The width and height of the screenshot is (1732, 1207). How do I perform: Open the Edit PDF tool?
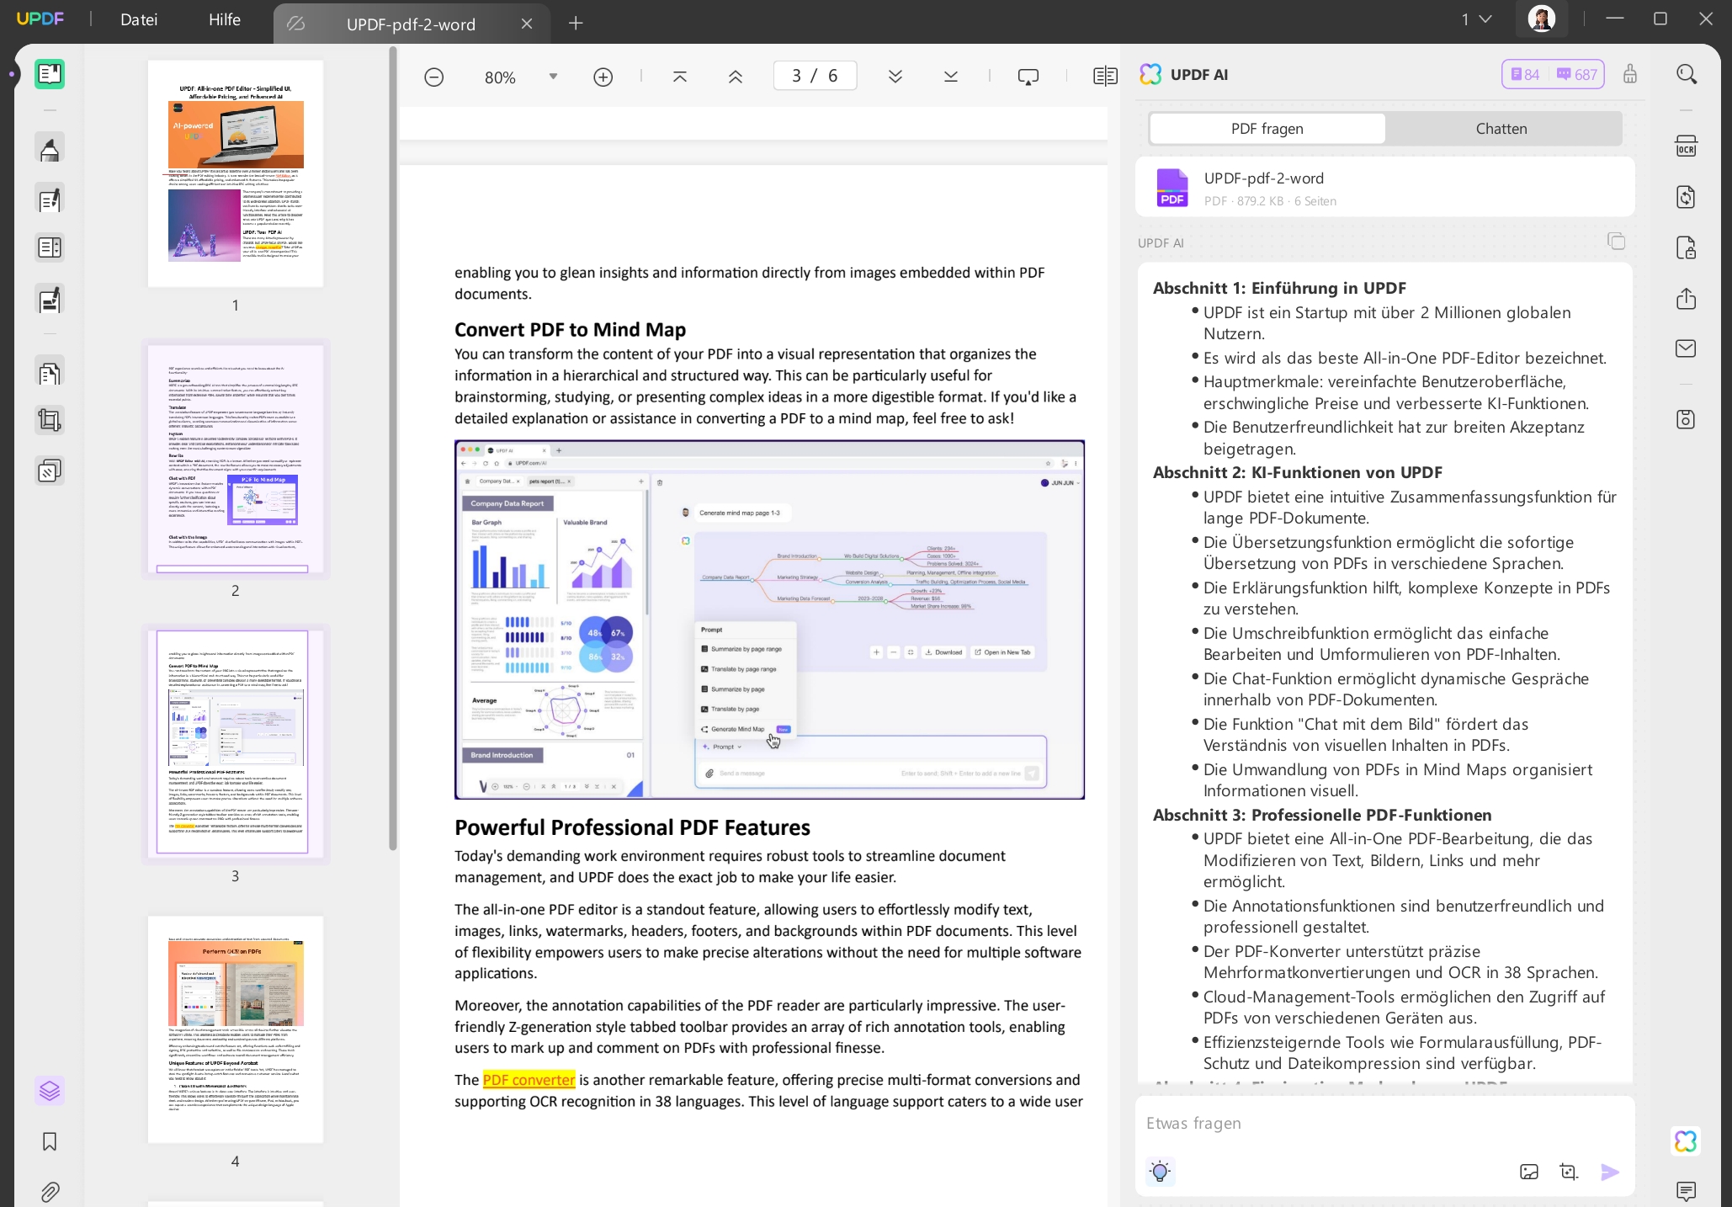[x=50, y=199]
